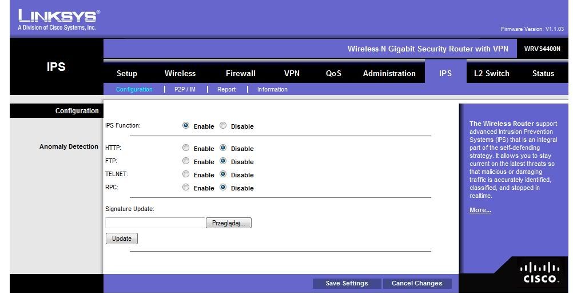
Task: Disable the IPS Function radio button
Action: (x=223, y=126)
